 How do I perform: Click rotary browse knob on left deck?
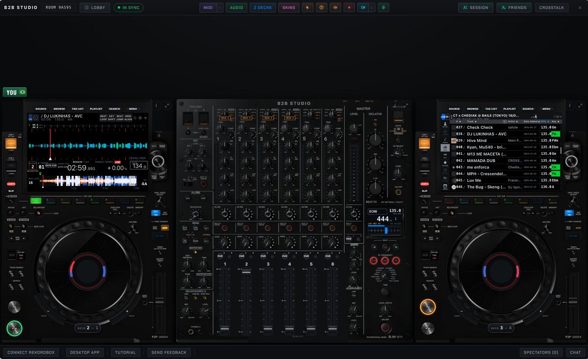pyautogui.click(x=158, y=161)
